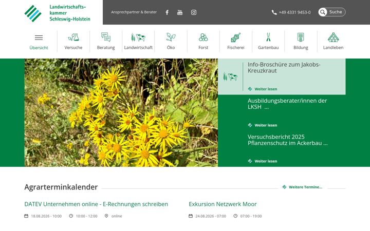Image resolution: width=370 pixels, height=231 pixels.
Task: Call the number +49 4331 9453-0
Action: [295, 12]
